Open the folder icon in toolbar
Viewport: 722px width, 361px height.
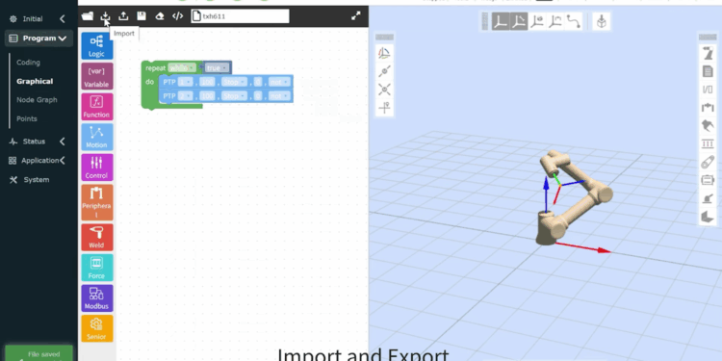(88, 16)
